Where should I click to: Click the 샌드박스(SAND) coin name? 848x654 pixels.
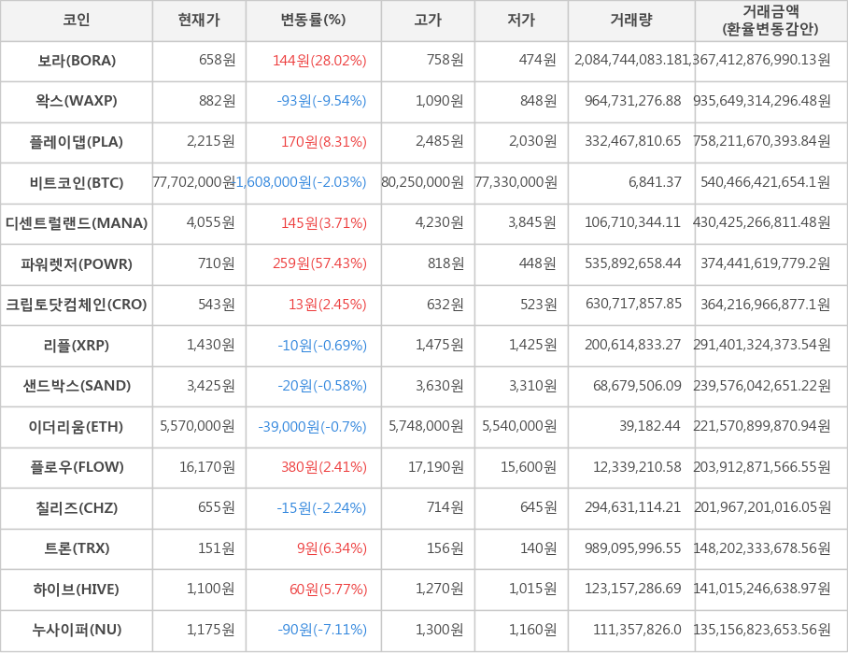(x=77, y=386)
